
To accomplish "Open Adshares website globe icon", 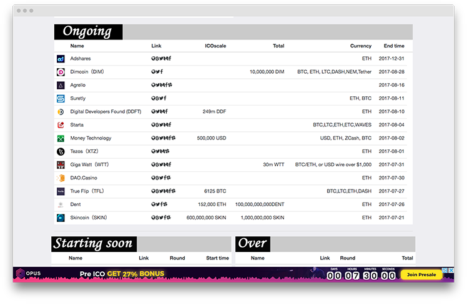I will coord(153,58).
